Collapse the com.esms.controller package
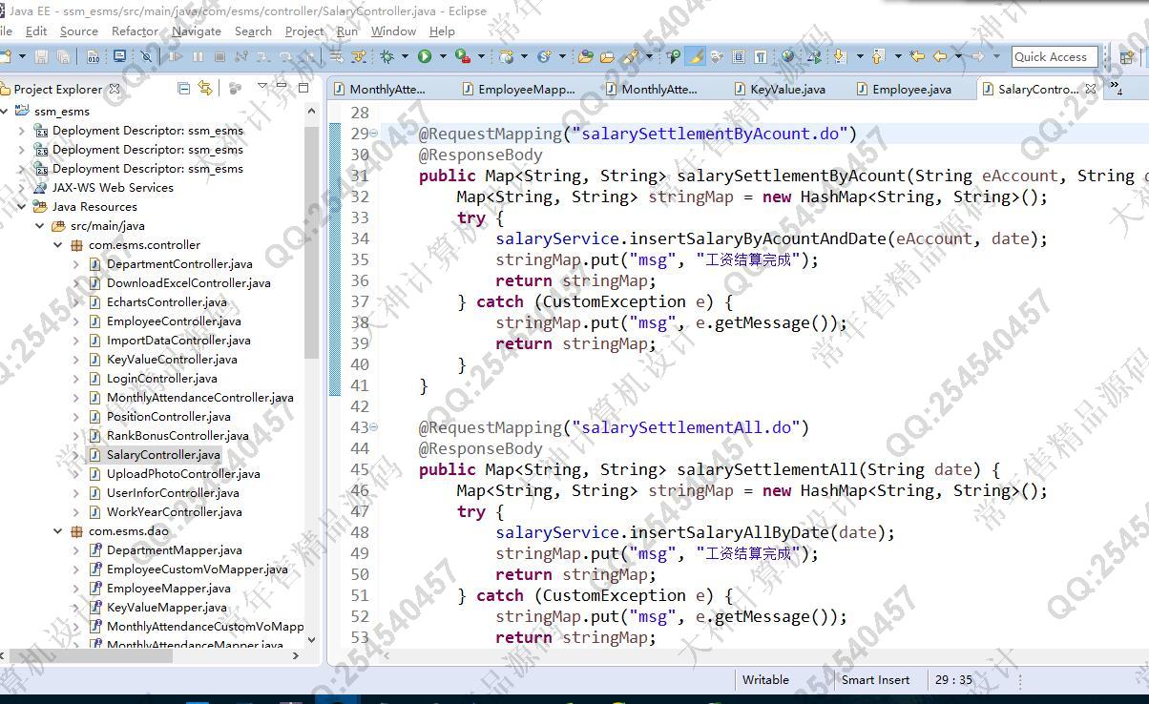Screen dimensions: 1149x704 click(x=58, y=245)
